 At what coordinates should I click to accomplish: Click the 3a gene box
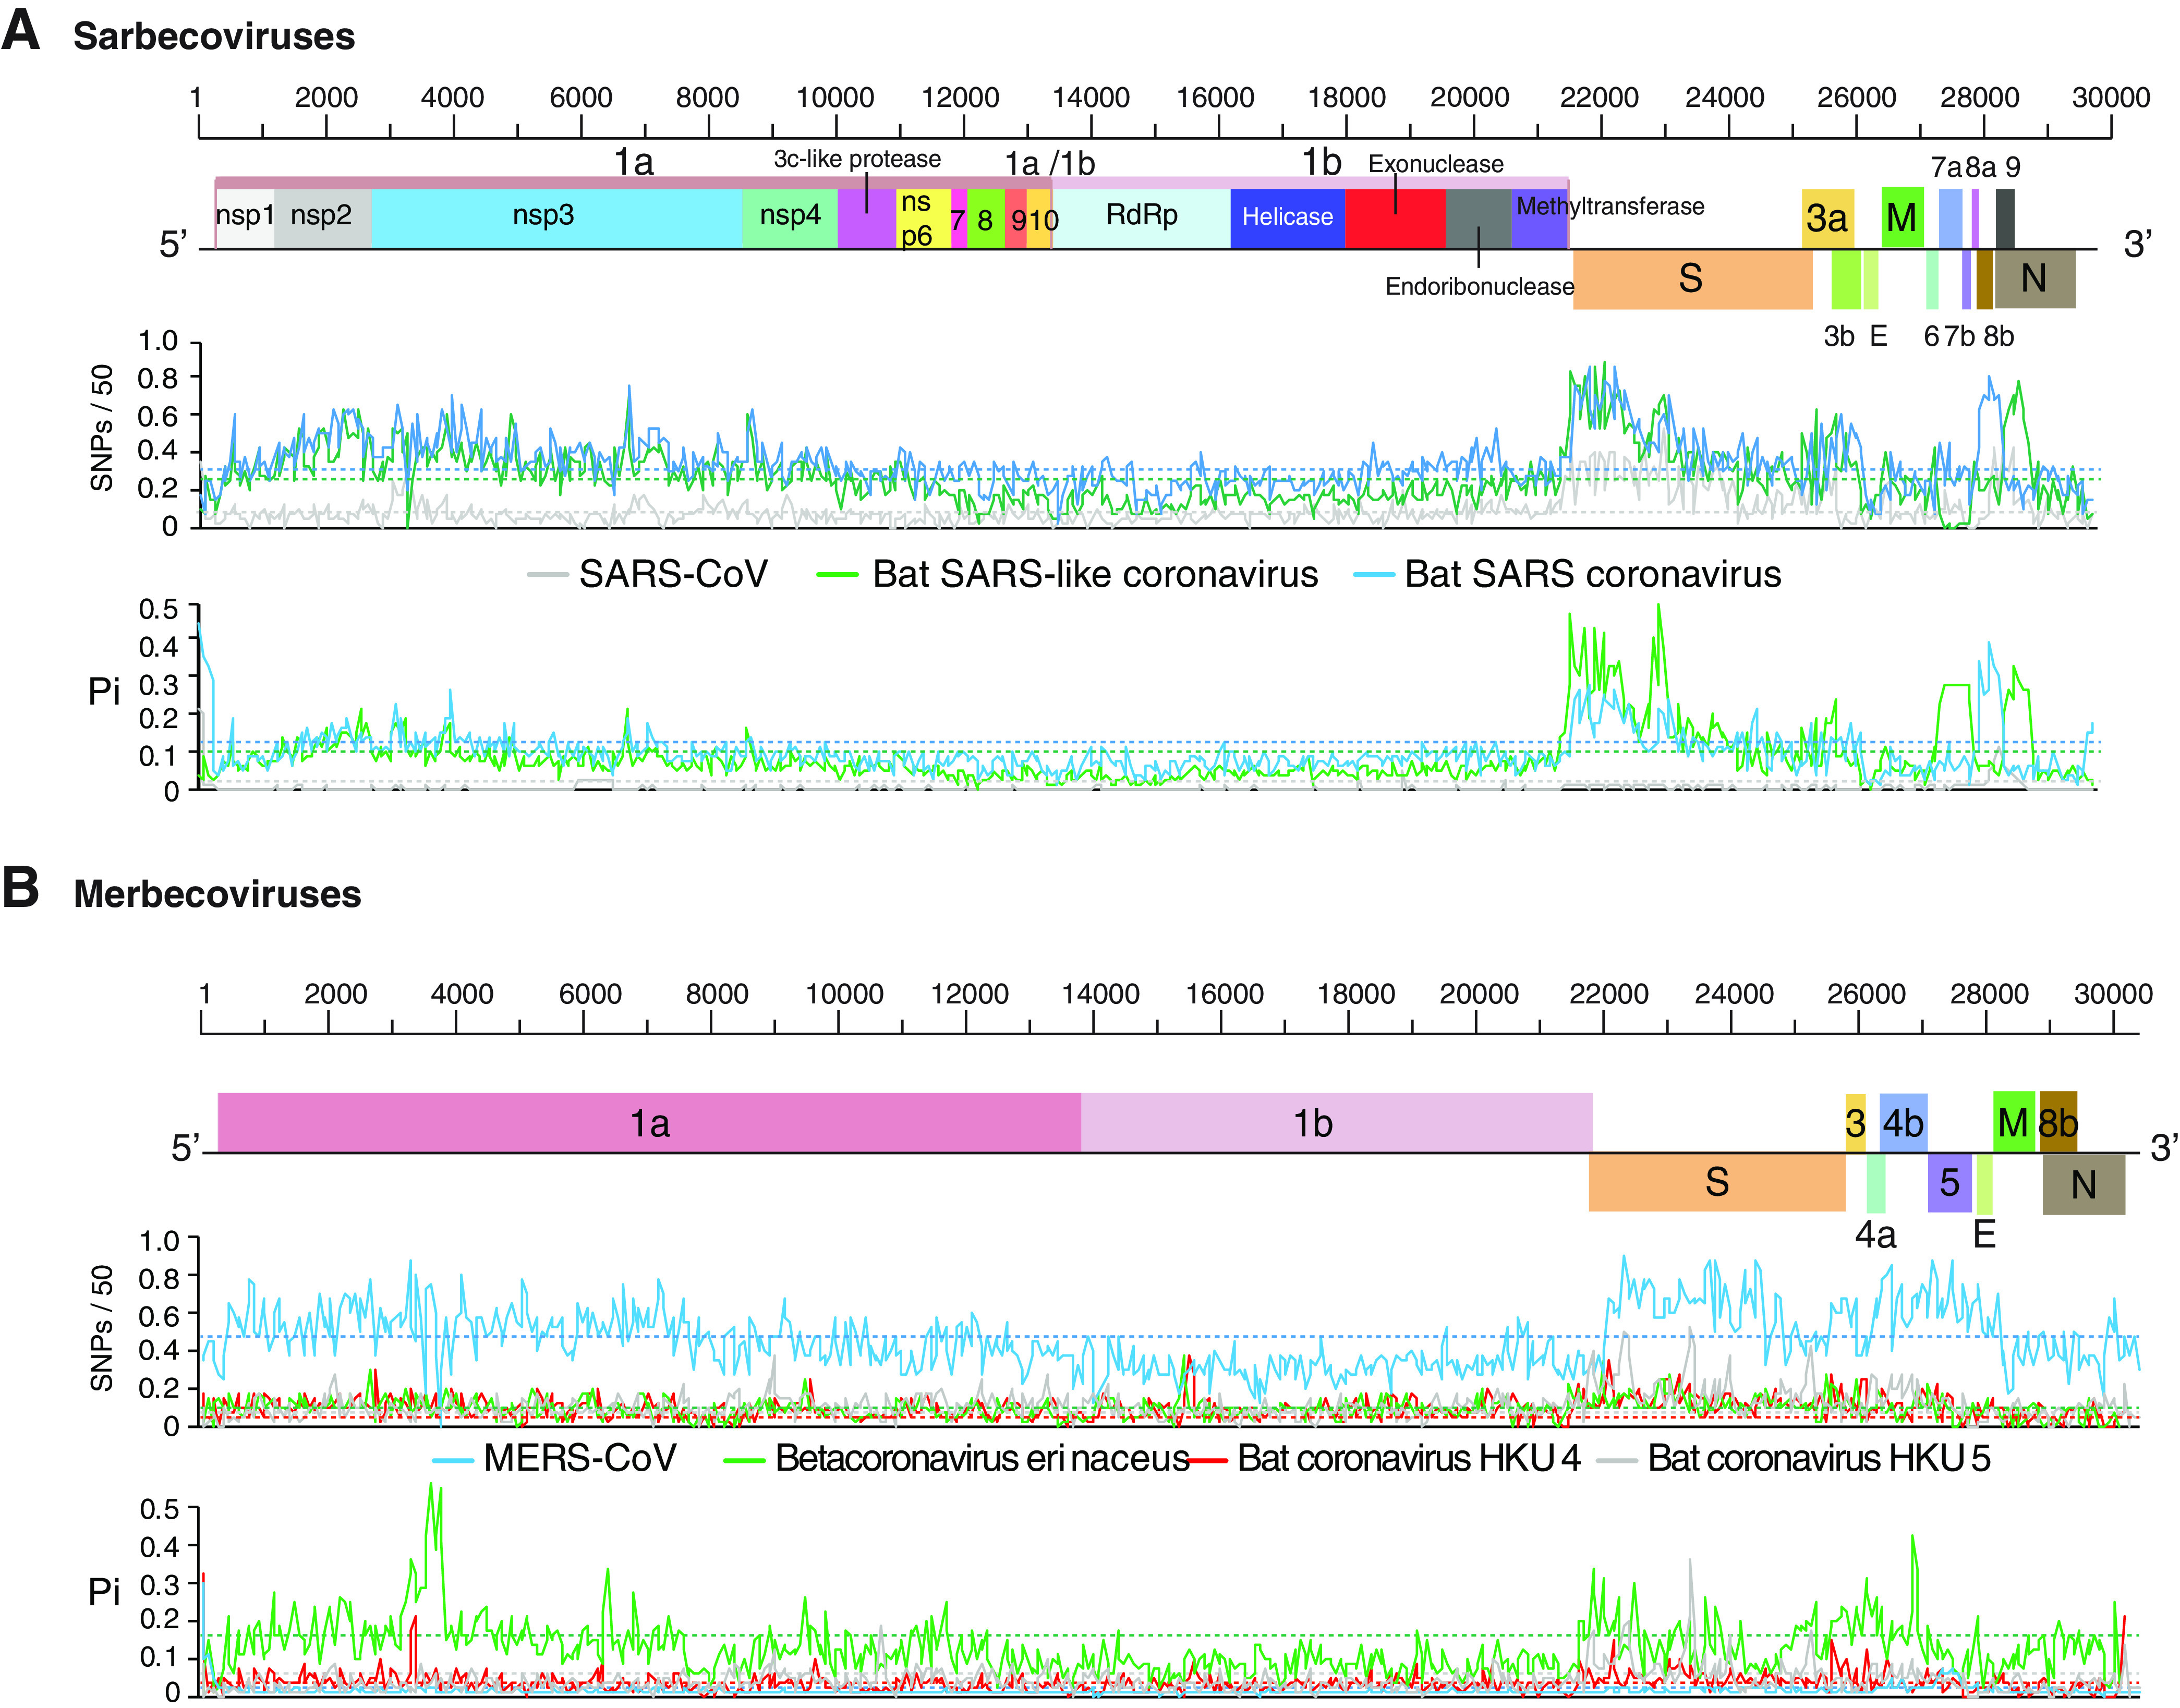(x=1828, y=218)
